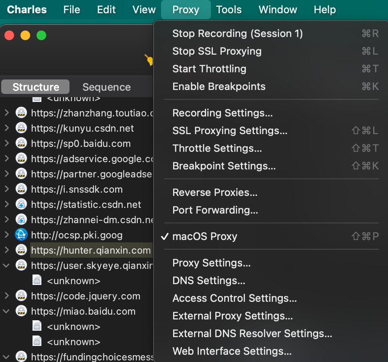The width and height of the screenshot is (388, 362).
Task: Expand the hunter.qianxin.com node
Action: [7, 250]
